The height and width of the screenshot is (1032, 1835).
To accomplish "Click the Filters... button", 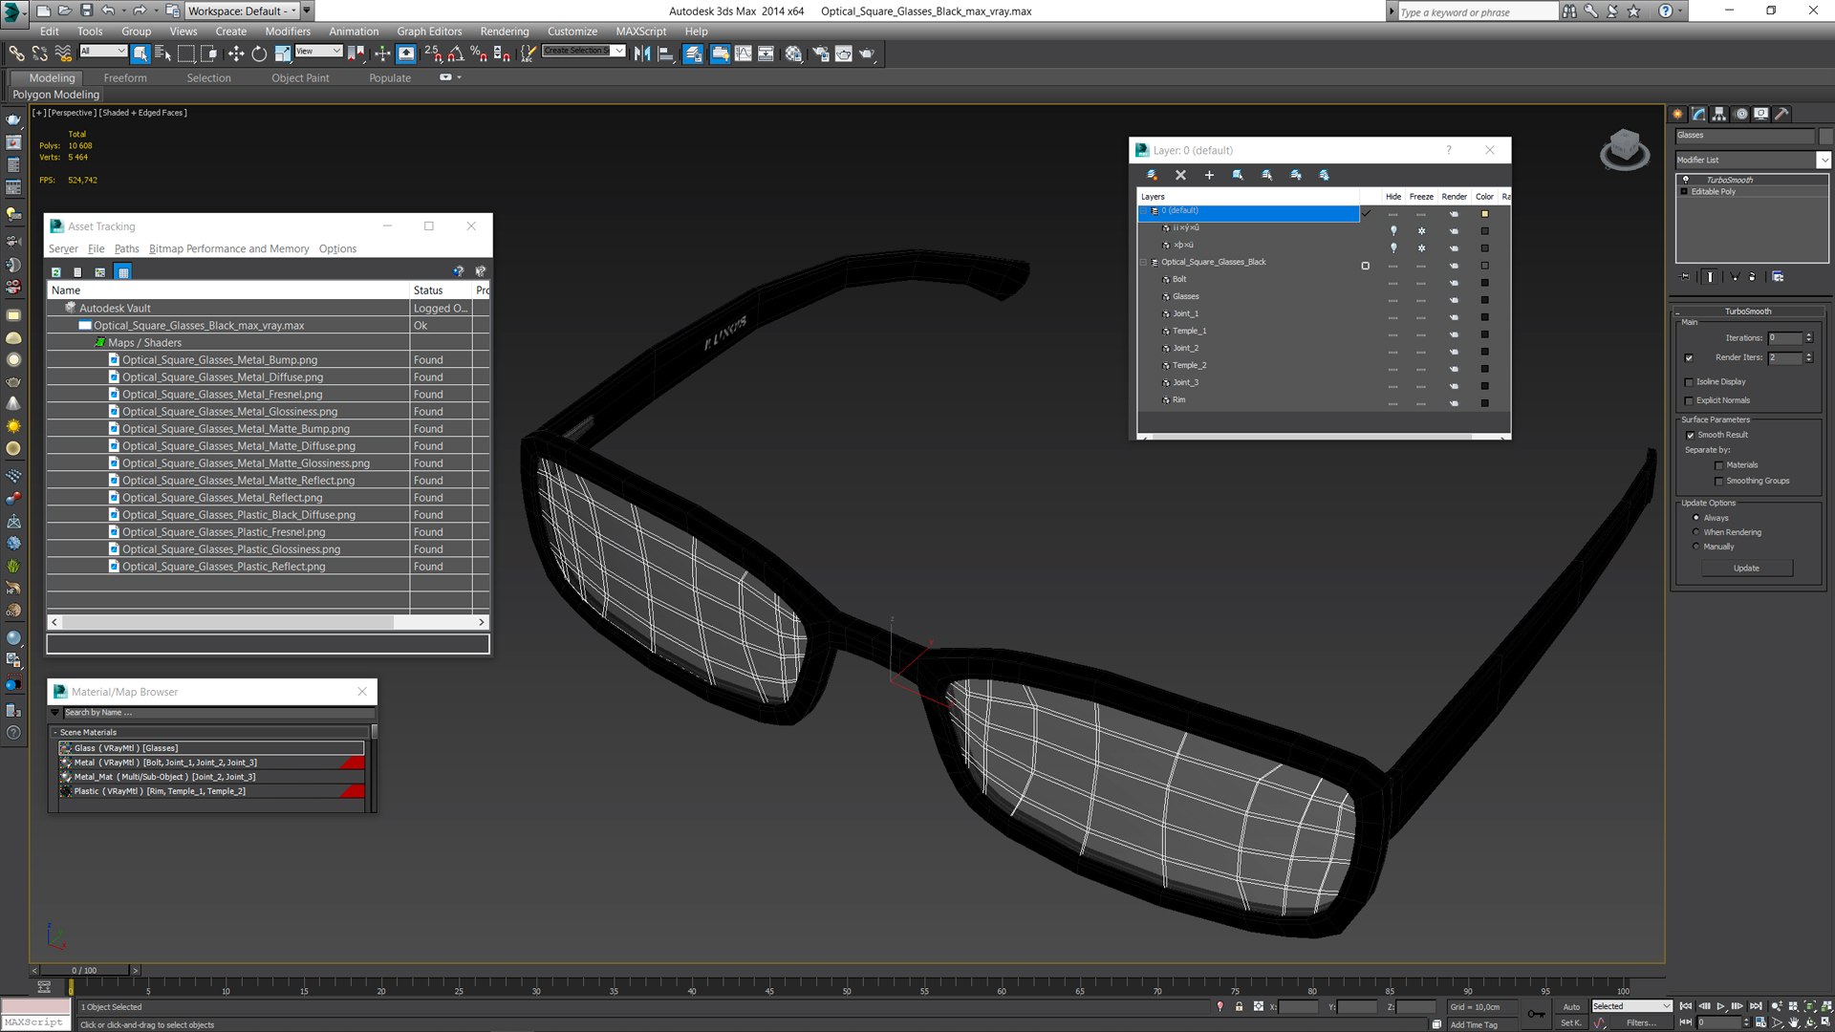I will [1641, 1023].
